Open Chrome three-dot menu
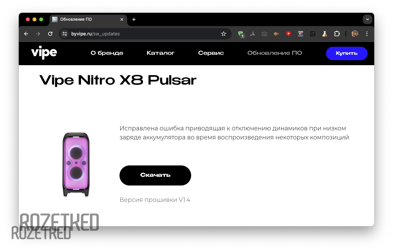Viewport: 393px width, 251px height. click(x=367, y=34)
